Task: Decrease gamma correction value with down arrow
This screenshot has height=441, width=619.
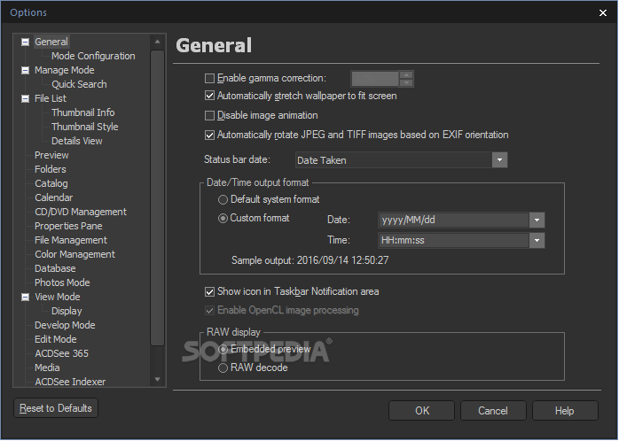Action: (x=406, y=82)
